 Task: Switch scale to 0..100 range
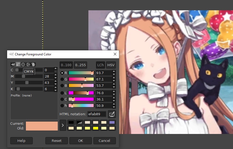66,65
